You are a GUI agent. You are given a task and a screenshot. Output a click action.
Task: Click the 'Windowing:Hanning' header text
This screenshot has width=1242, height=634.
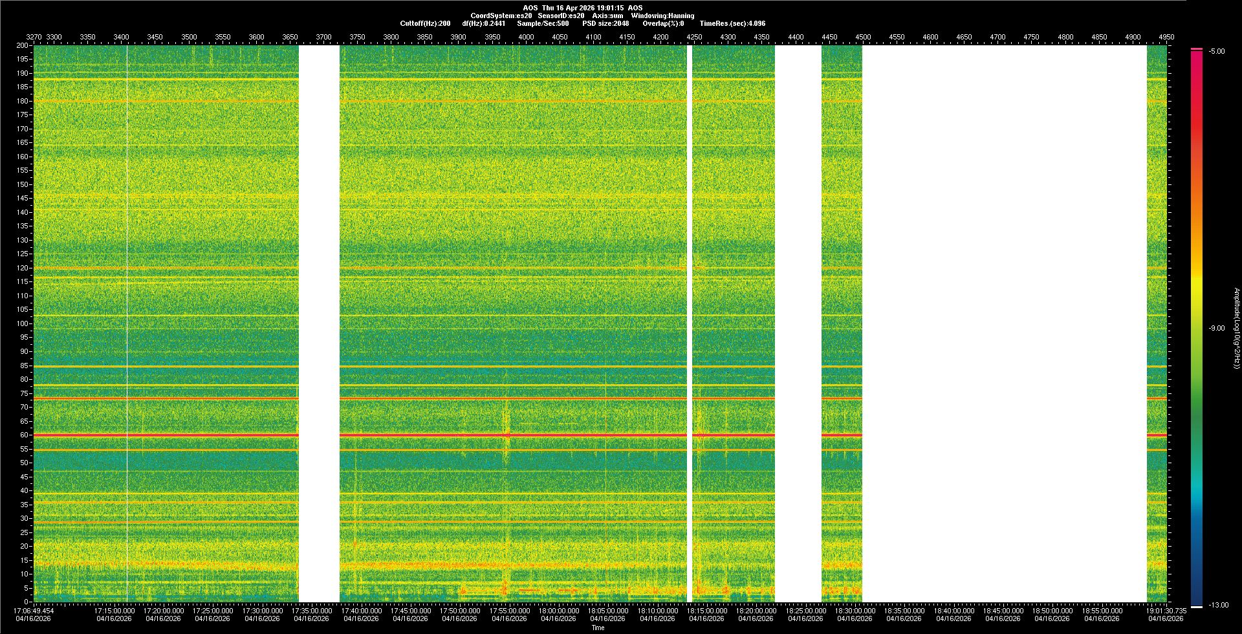[662, 16]
